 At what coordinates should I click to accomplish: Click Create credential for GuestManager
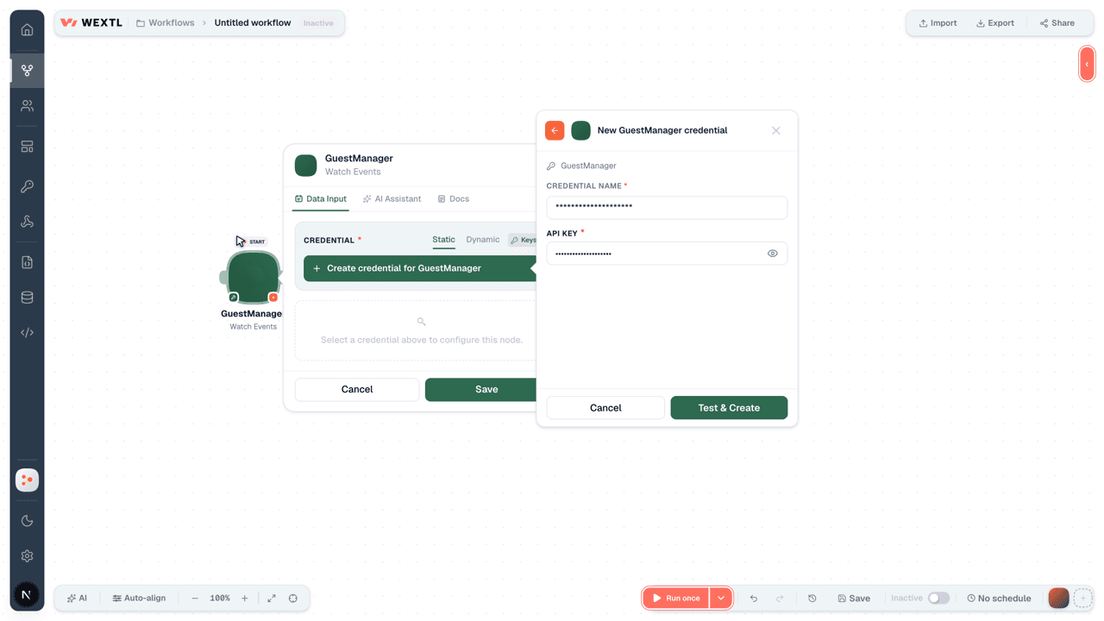click(x=420, y=268)
